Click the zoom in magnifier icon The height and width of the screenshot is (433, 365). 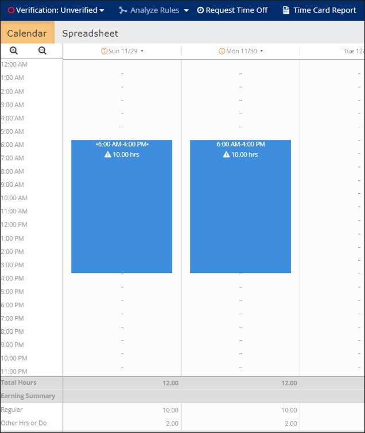14,51
